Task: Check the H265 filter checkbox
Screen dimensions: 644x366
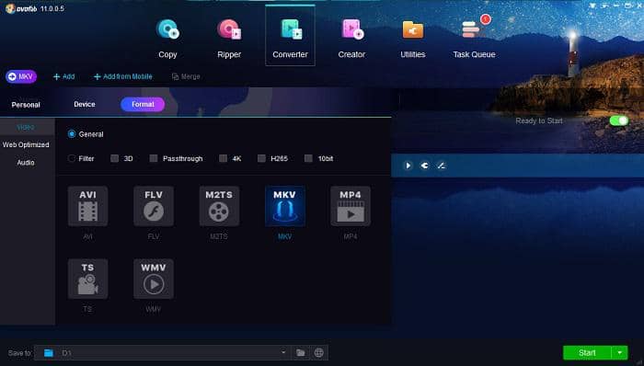Action: [261, 158]
